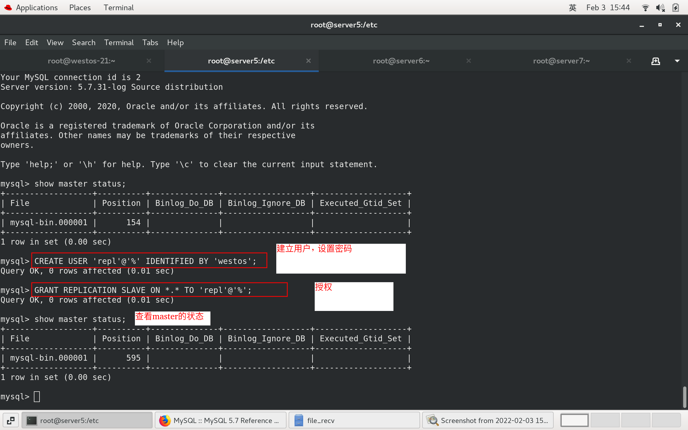Open the Places dropdown in the top panel
The height and width of the screenshot is (430, 688).
coord(80,8)
